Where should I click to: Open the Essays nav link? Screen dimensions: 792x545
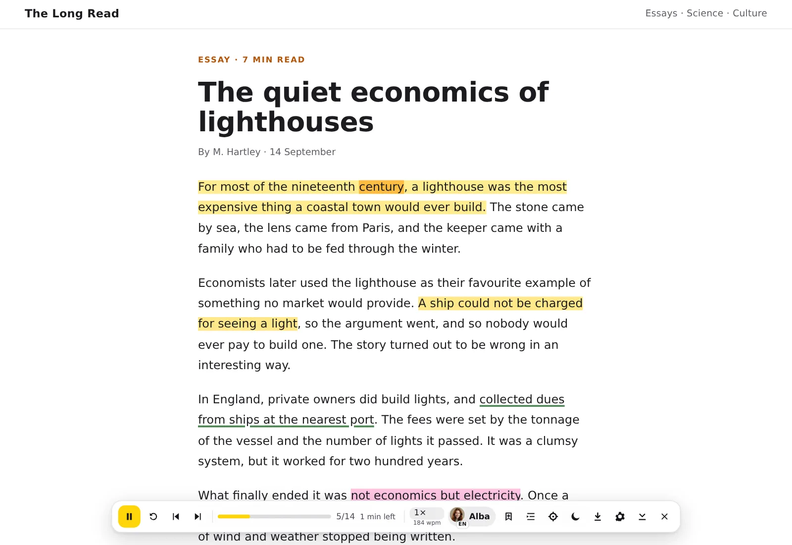pos(661,13)
